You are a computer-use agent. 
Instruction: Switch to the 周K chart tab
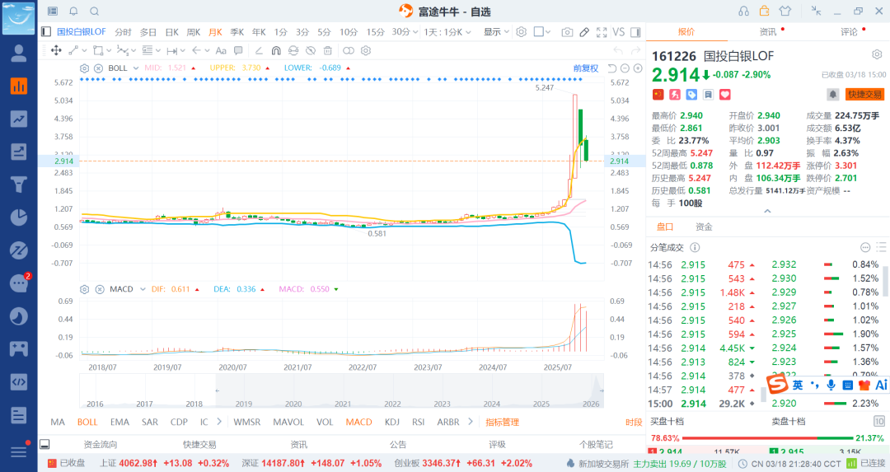(x=194, y=32)
